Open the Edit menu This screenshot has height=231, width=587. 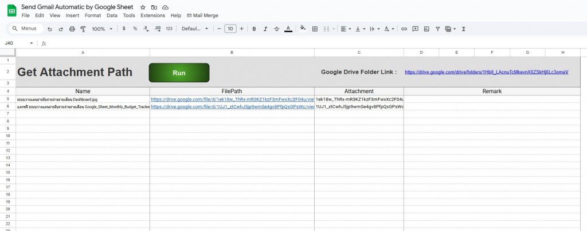click(40, 15)
